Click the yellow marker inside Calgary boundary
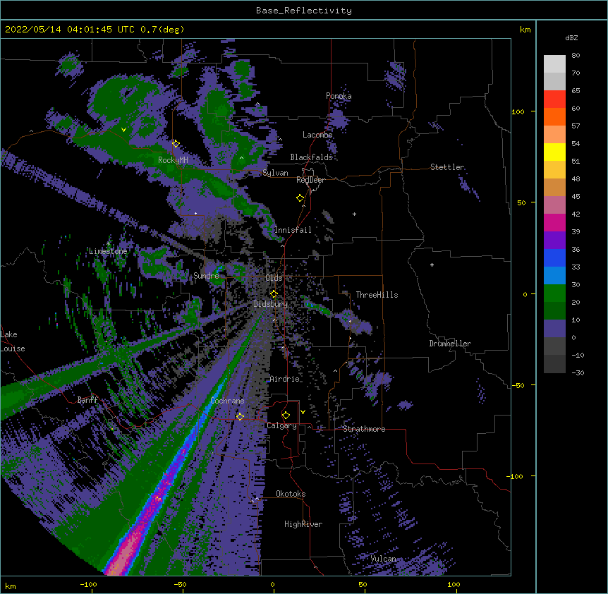The height and width of the screenshot is (594, 608). pos(286,416)
